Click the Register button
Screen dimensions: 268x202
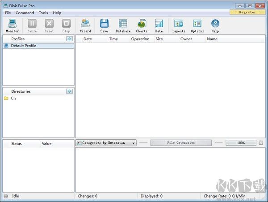click(247, 12)
